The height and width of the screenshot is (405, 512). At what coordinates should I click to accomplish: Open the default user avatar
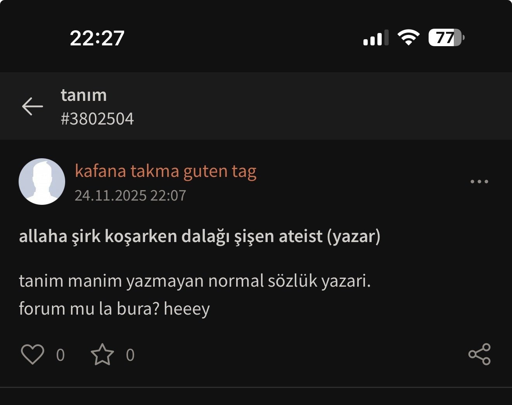(x=42, y=182)
